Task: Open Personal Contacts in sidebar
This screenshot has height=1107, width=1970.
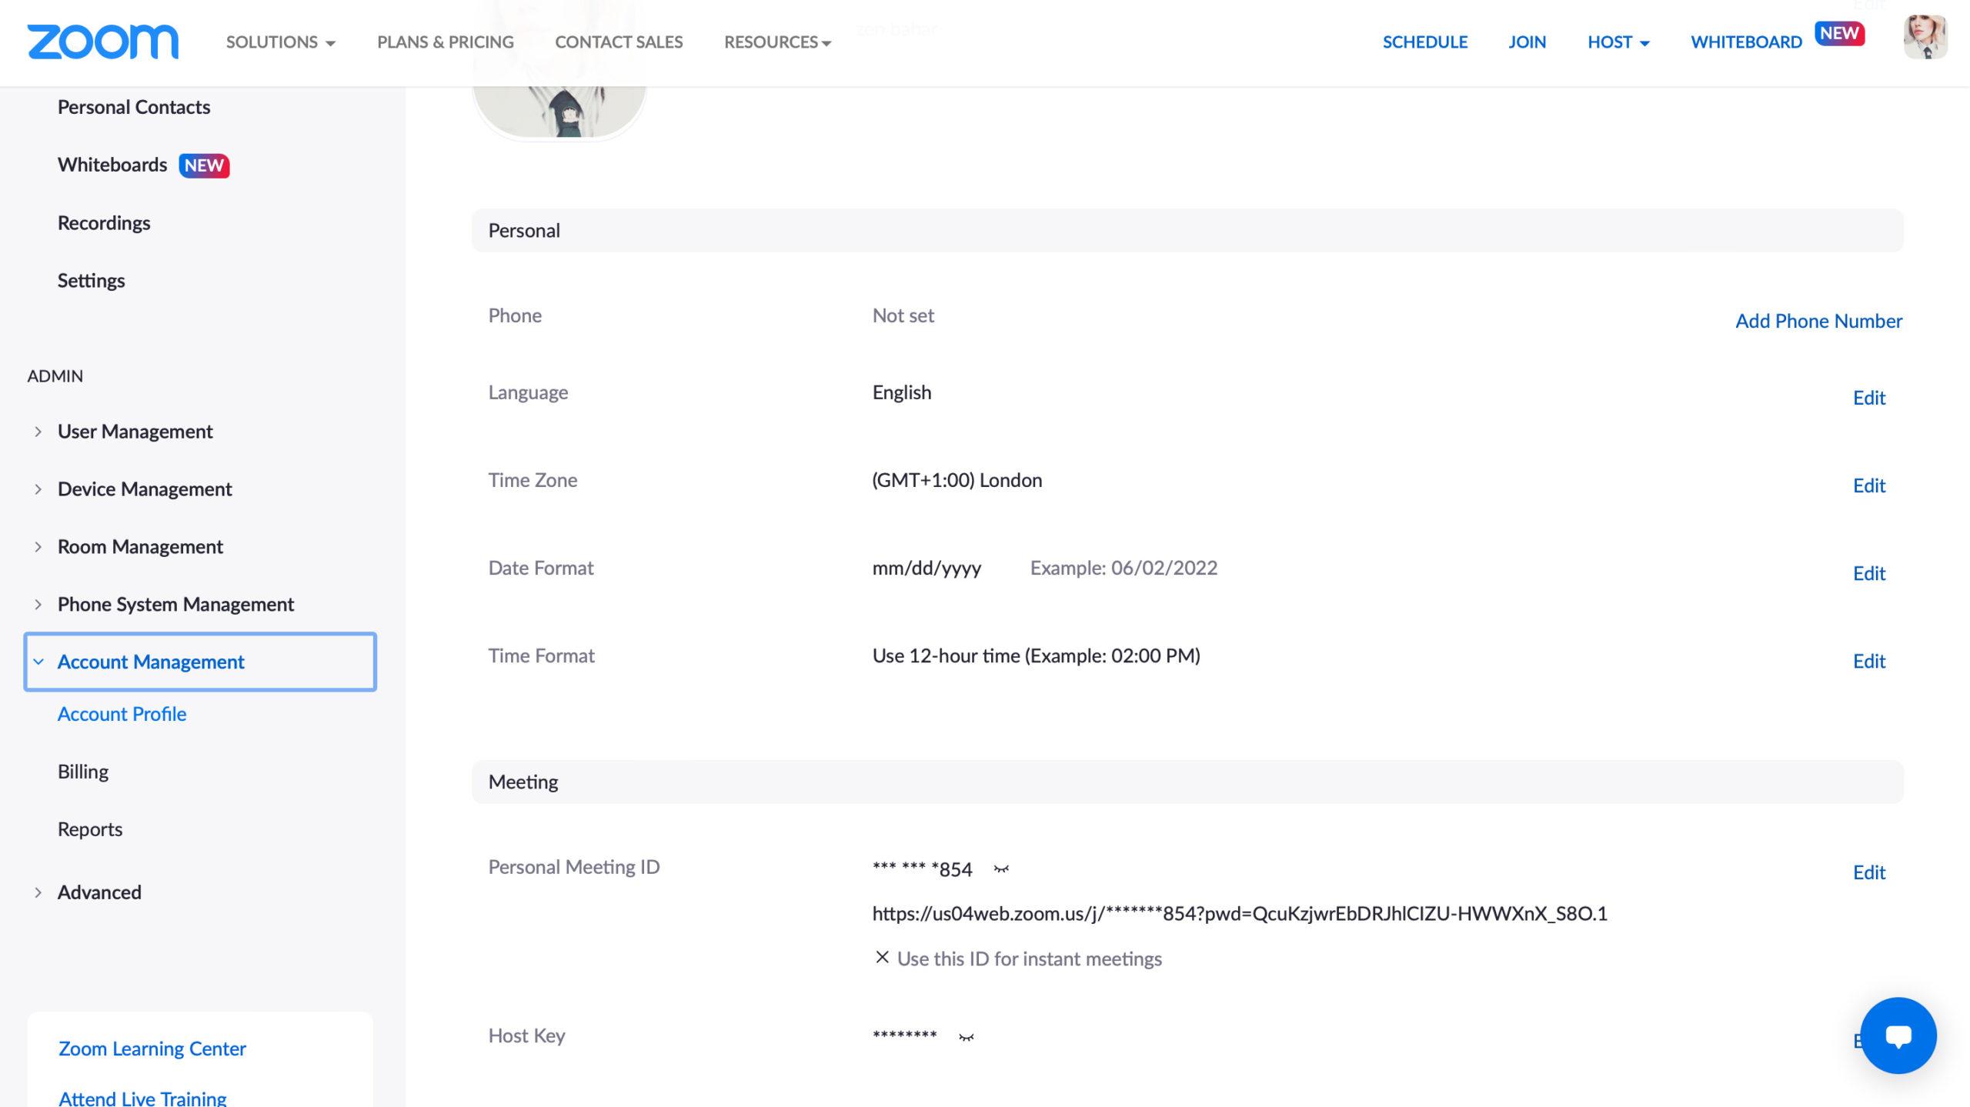Action: pos(134,107)
